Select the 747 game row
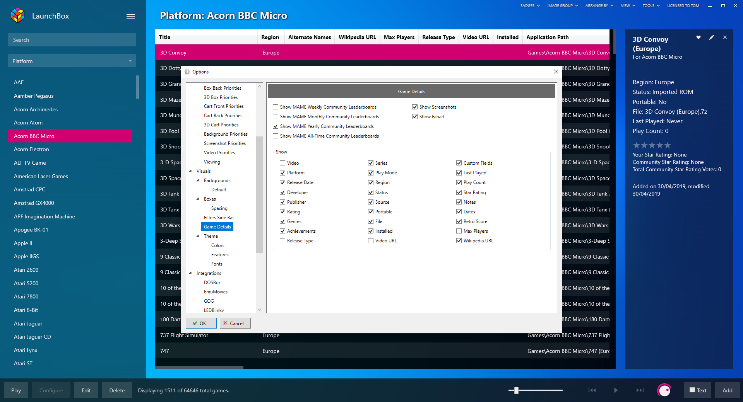The width and height of the screenshot is (743, 402). pyautogui.click(x=382, y=351)
